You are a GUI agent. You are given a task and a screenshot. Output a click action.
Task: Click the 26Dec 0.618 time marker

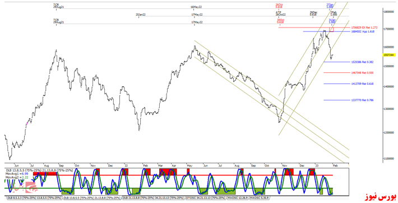pos(313,13)
